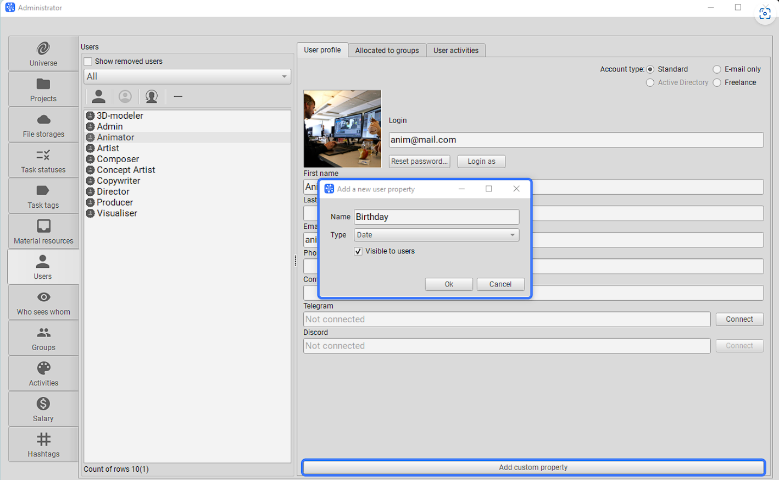
Task: Enable Show removed users checkbox
Action: [x=88, y=61]
